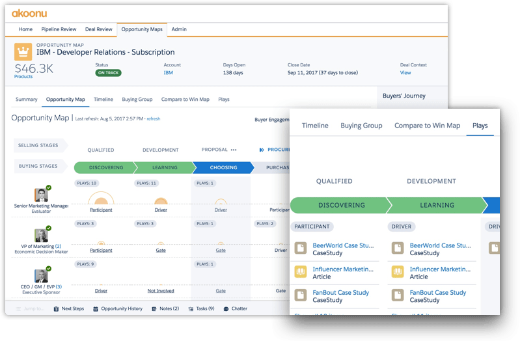The width and height of the screenshot is (520, 343).
Task: Click the Products link under $46.3K
Action: point(23,77)
